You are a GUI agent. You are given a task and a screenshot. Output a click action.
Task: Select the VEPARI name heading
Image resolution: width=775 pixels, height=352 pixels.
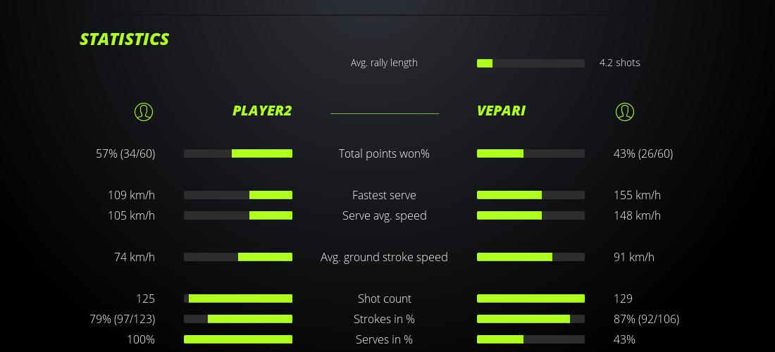click(501, 111)
